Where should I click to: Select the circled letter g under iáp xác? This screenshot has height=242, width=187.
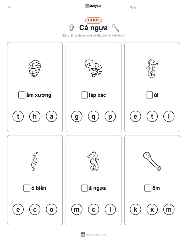click(x=77, y=116)
